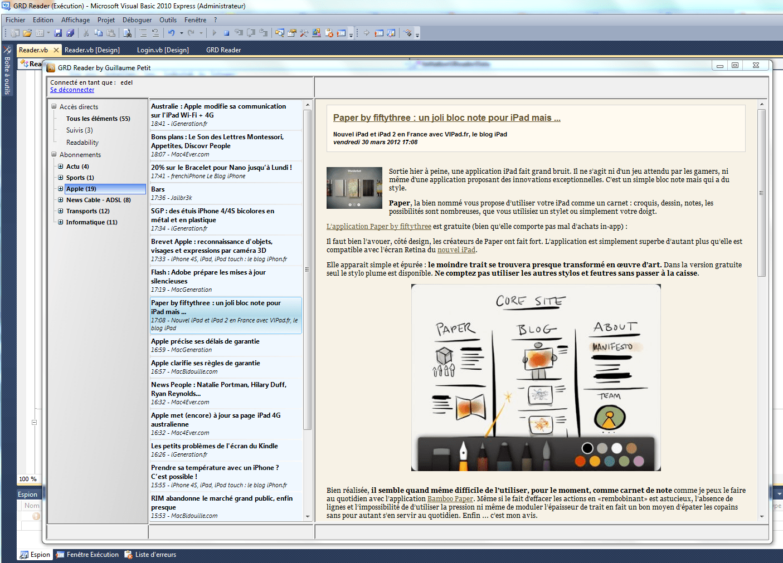
Task: Switch to the Reader.vb [Design] tab
Action: [92, 50]
